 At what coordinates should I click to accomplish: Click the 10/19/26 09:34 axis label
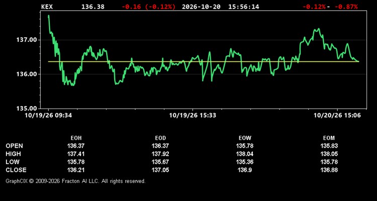tap(48, 116)
